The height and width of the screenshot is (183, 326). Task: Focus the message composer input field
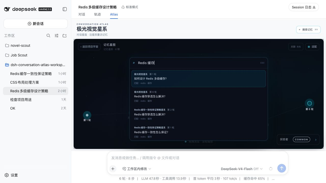point(198,158)
